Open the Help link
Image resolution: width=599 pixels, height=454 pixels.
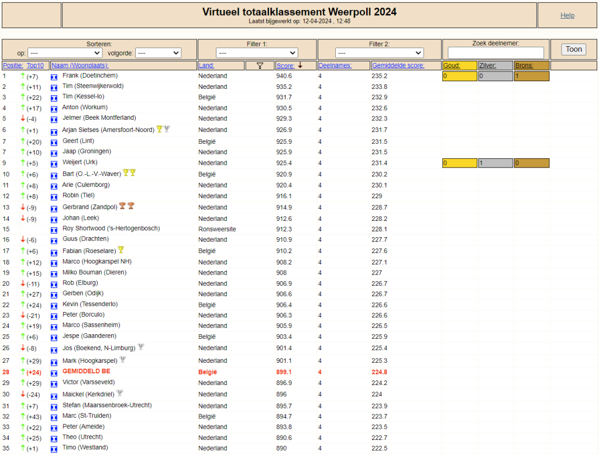point(567,15)
